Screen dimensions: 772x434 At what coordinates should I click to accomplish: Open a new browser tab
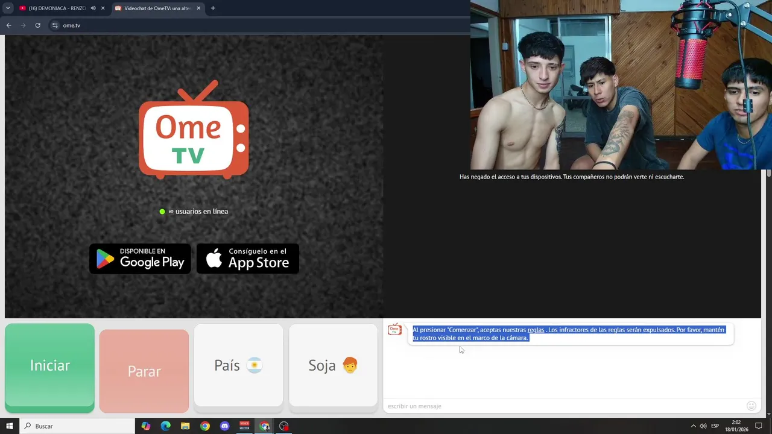(x=213, y=8)
